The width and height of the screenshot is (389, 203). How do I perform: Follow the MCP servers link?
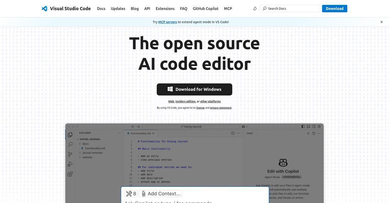(168, 22)
